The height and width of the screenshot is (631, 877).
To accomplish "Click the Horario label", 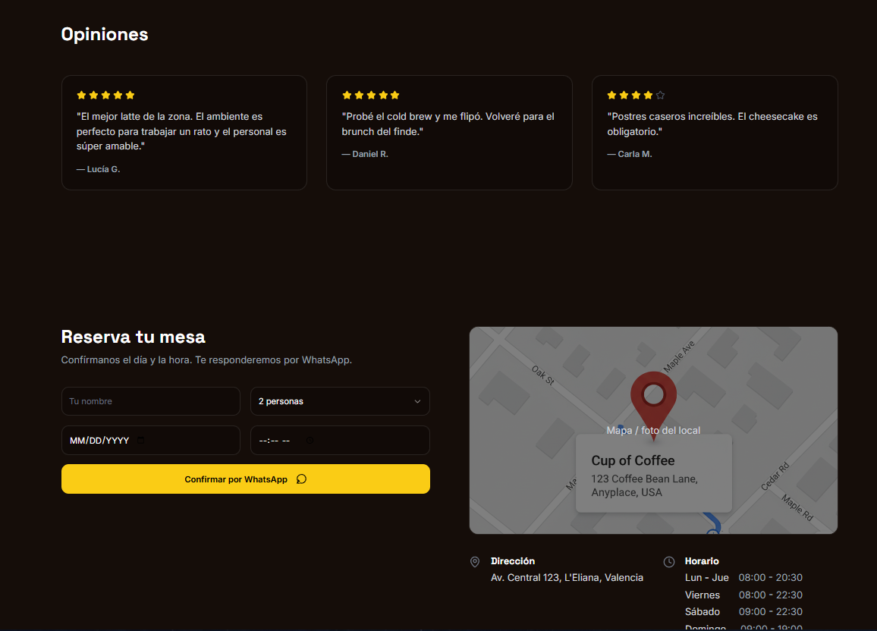I will coord(702,561).
